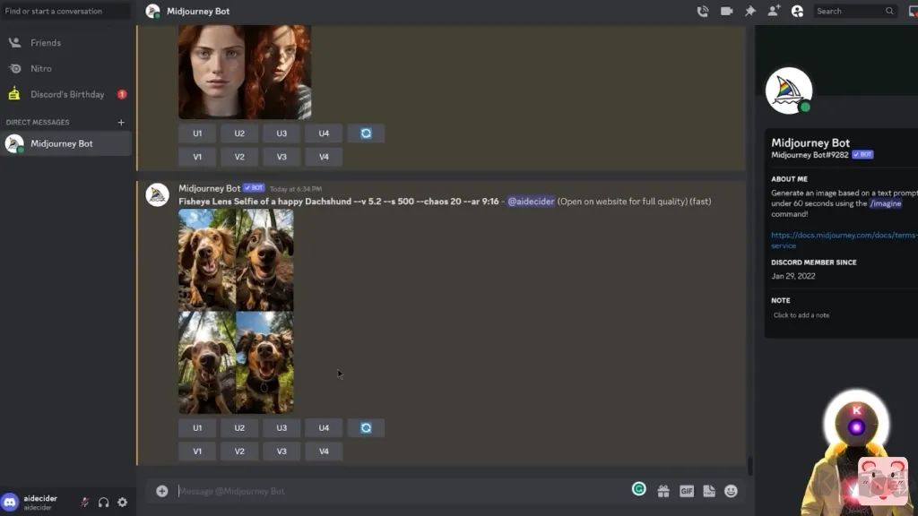
Task: Create variations of Dachshund image with V4
Action: [324, 451]
